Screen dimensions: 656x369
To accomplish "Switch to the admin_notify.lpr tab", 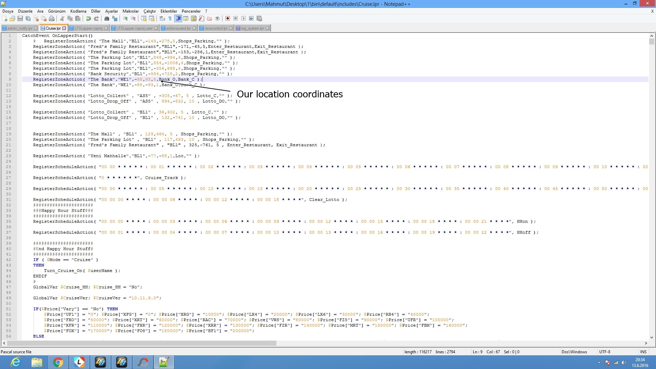I will 19,28.
